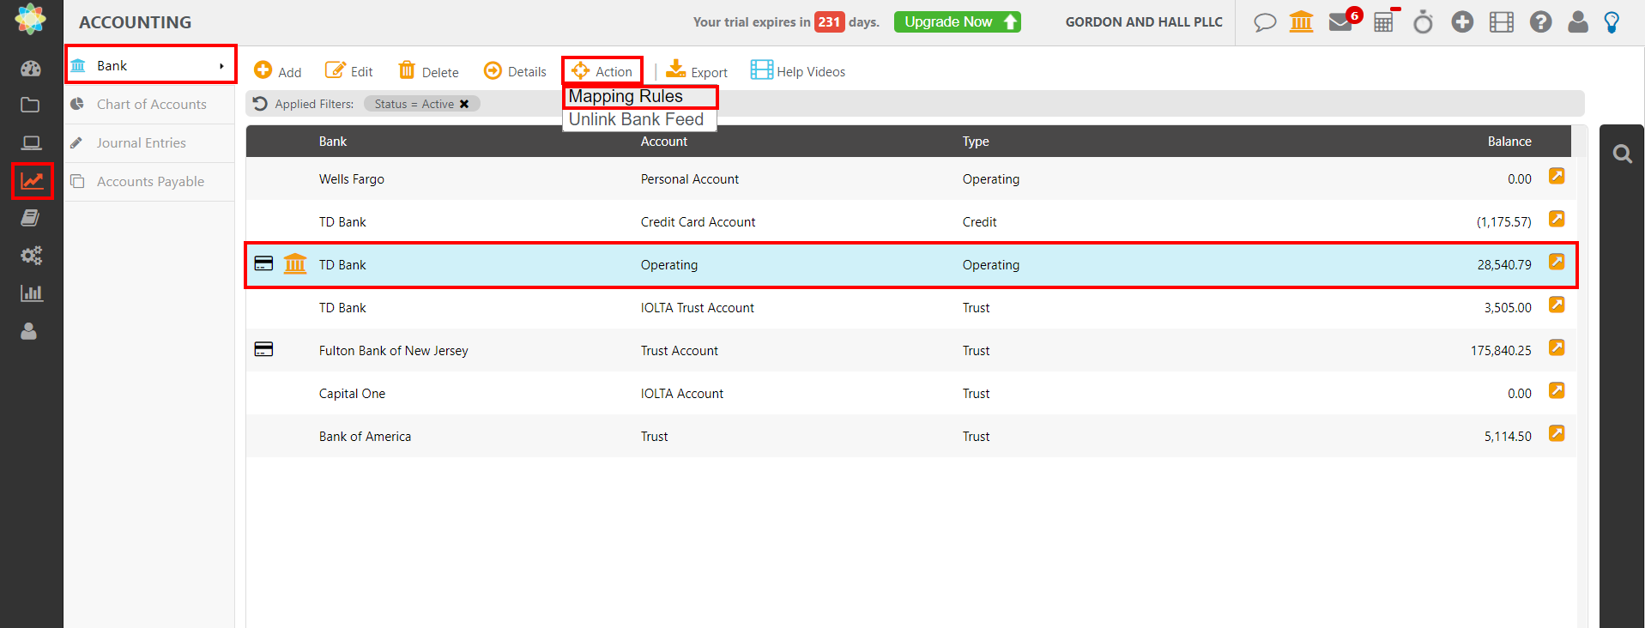Click the search magnifier on right panel
This screenshot has height=628, width=1645.
(1622, 154)
